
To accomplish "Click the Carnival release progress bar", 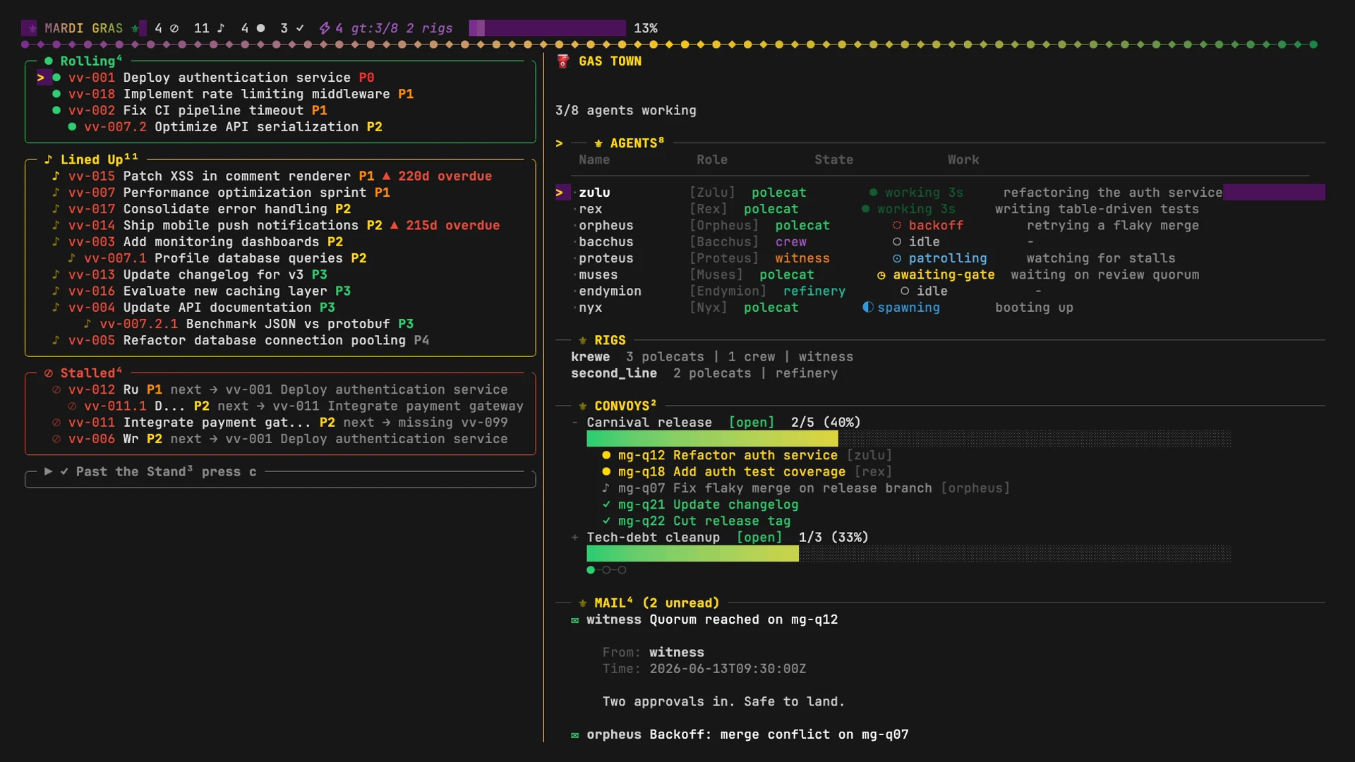I will pyautogui.click(x=909, y=439).
